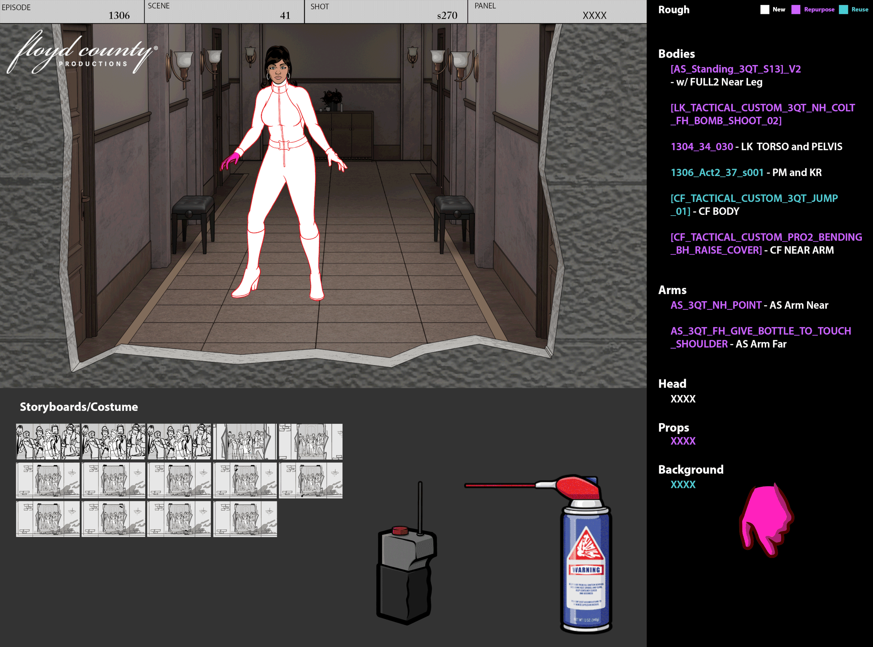873x647 pixels.
Task: Click the Rough heading
Action: tap(674, 10)
